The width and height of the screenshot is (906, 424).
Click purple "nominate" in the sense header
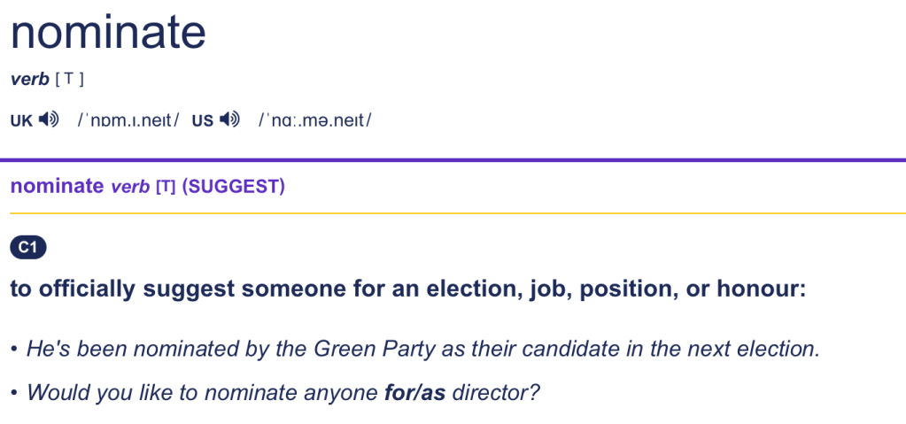tap(57, 187)
